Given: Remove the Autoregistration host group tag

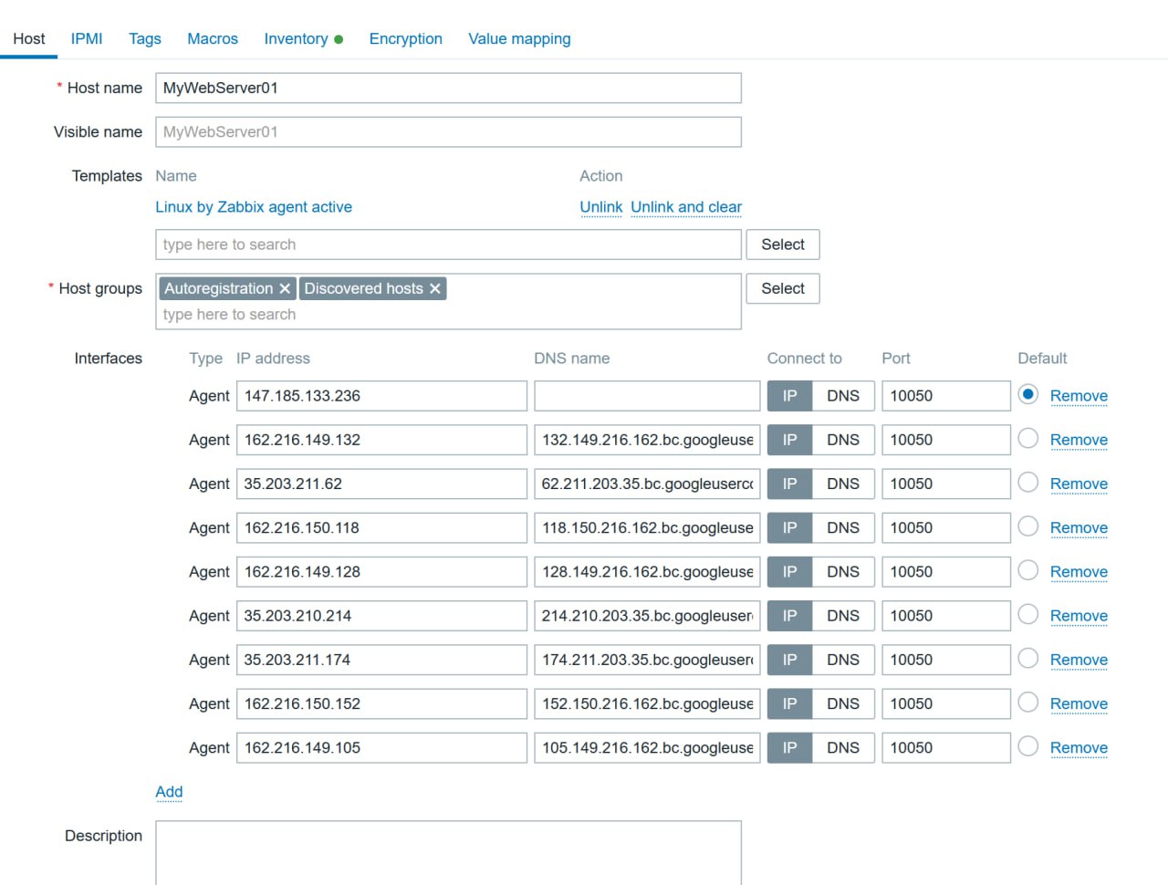Looking at the screenshot, I should (x=285, y=289).
